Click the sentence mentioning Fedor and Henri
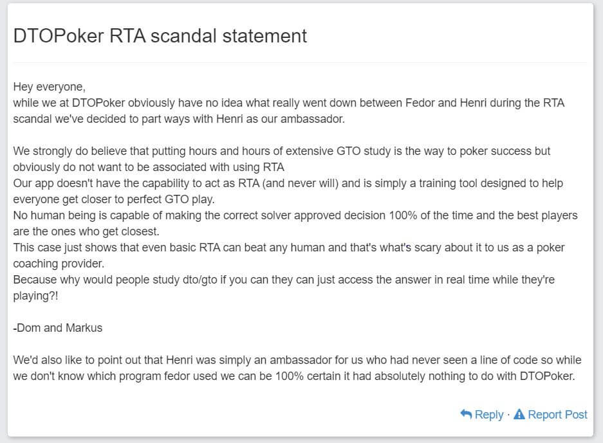The height and width of the screenshot is (443, 603). coord(290,102)
